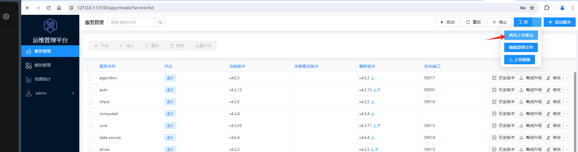Select 上传镜像 from the tools menu
The height and width of the screenshot is (152, 578).
pyautogui.click(x=520, y=60)
